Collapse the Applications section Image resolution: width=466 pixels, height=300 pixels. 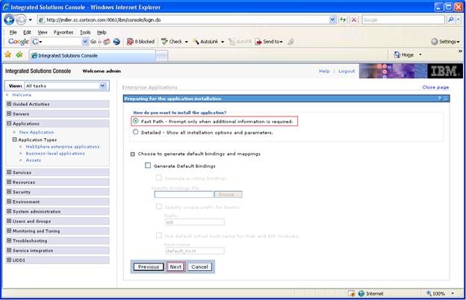click(9, 123)
